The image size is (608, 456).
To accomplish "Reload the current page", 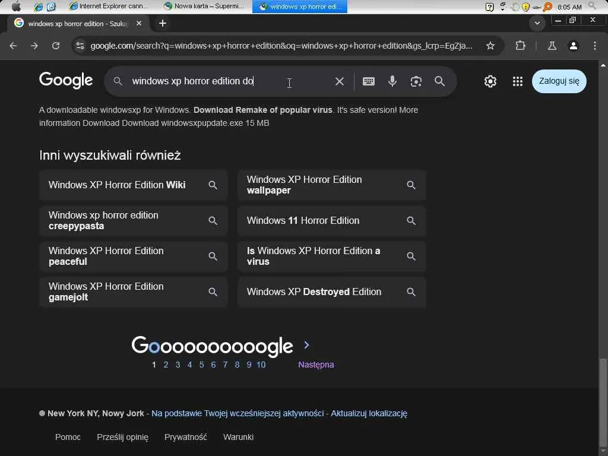I will pos(56,46).
